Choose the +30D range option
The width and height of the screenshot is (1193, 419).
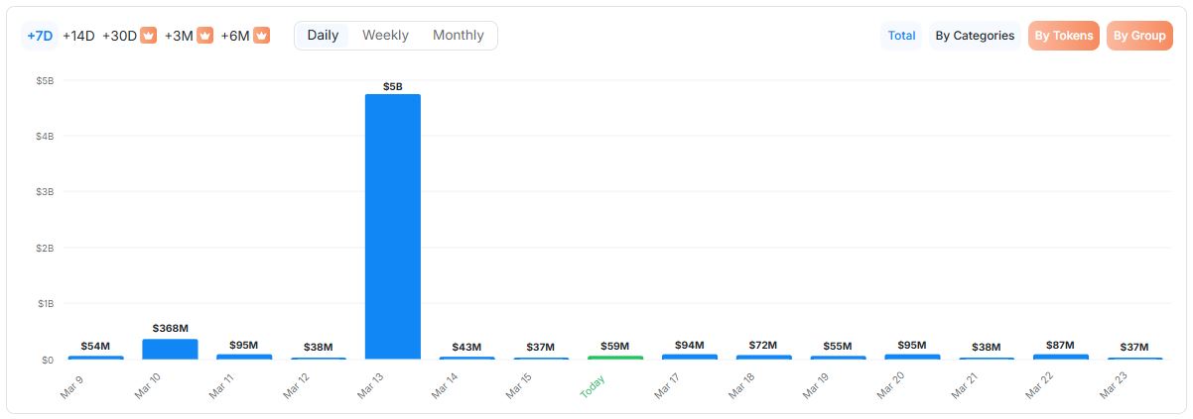(119, 36)
